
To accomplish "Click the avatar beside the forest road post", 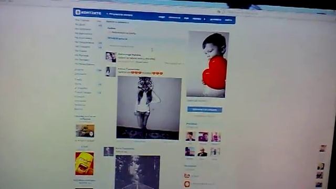I will pyautogui.click(x=109, y=152).
